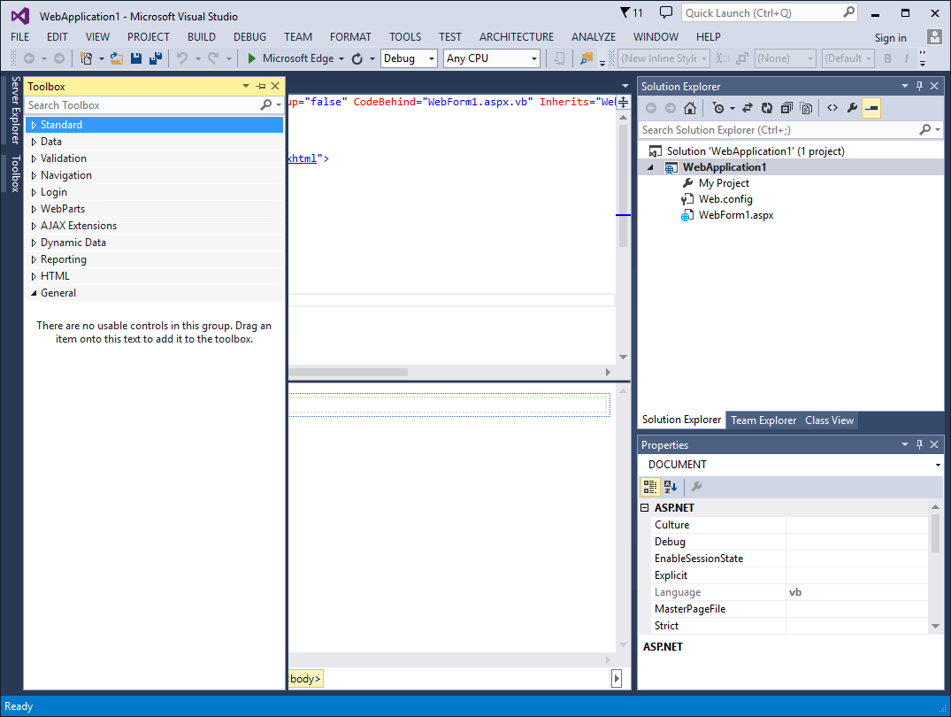
Task: Click the Collapse All icon in Solution Explorer
Action: [786, 108]
